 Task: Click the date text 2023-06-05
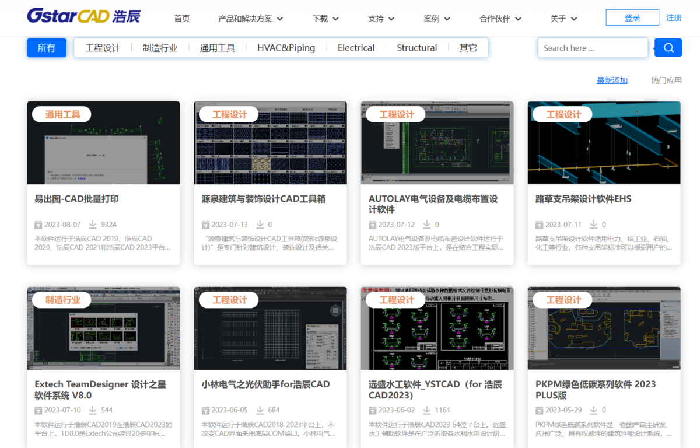point(229,410)
